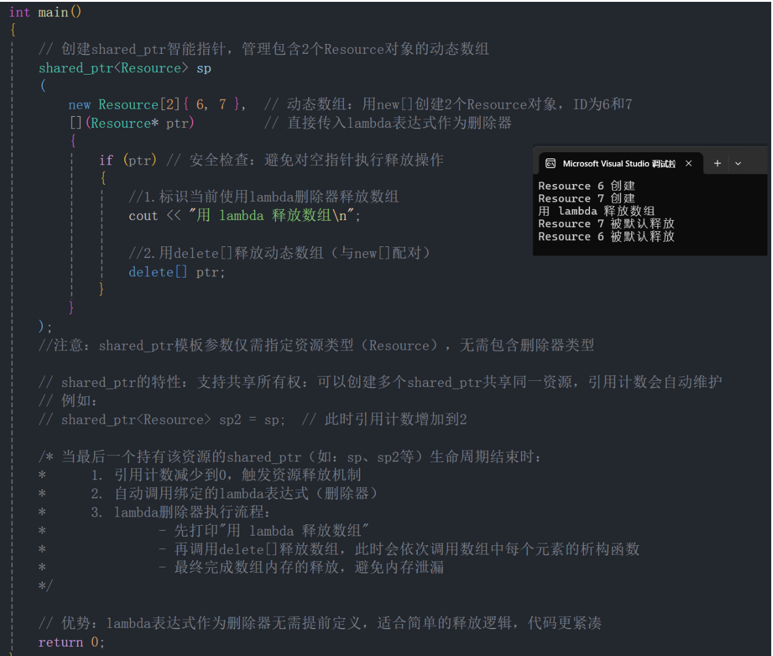Screen dimensions: 773x656
Task: Click the "if (ptr)" statement
Action: 128,160
